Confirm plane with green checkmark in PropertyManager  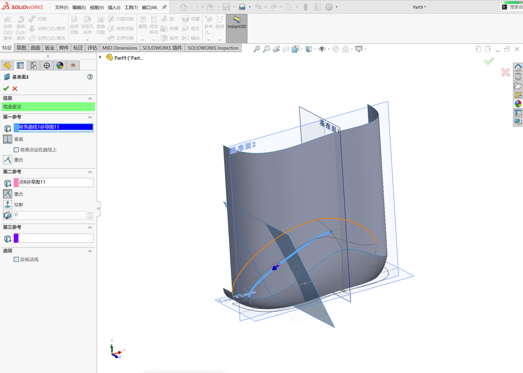(6, 89)
